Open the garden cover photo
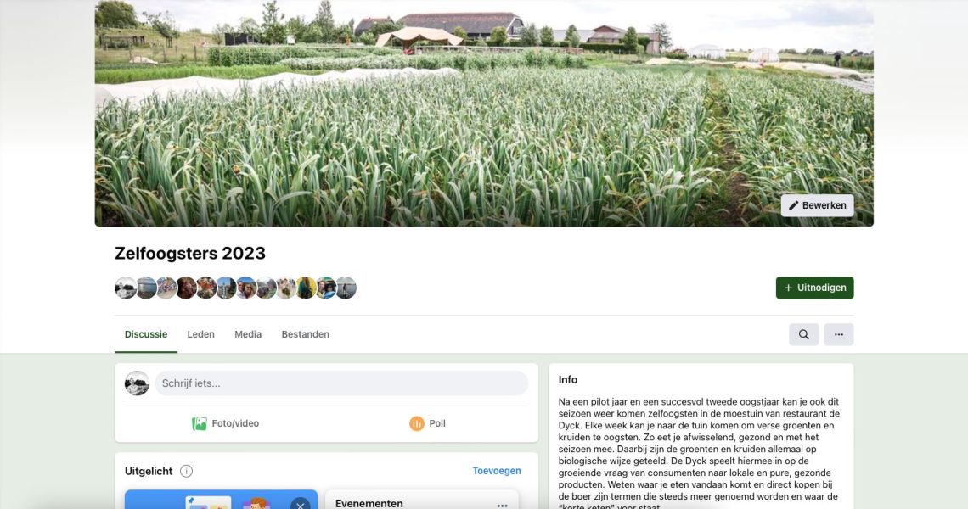The height and width of the screenshot is (509, 968). pyautogui.click(x=484, y=113)
